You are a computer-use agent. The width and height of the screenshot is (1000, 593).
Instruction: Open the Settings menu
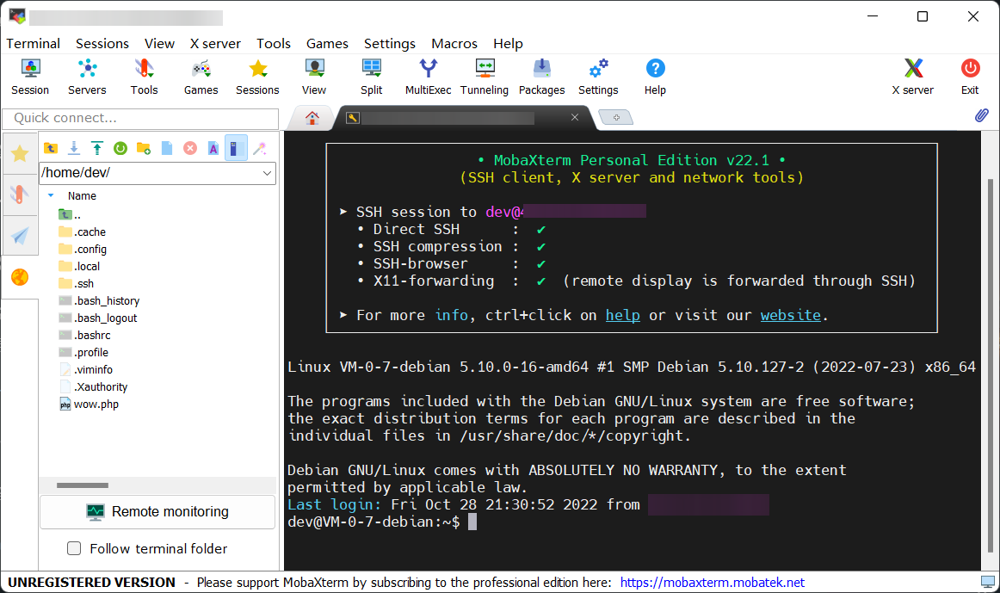click(390, 43)
